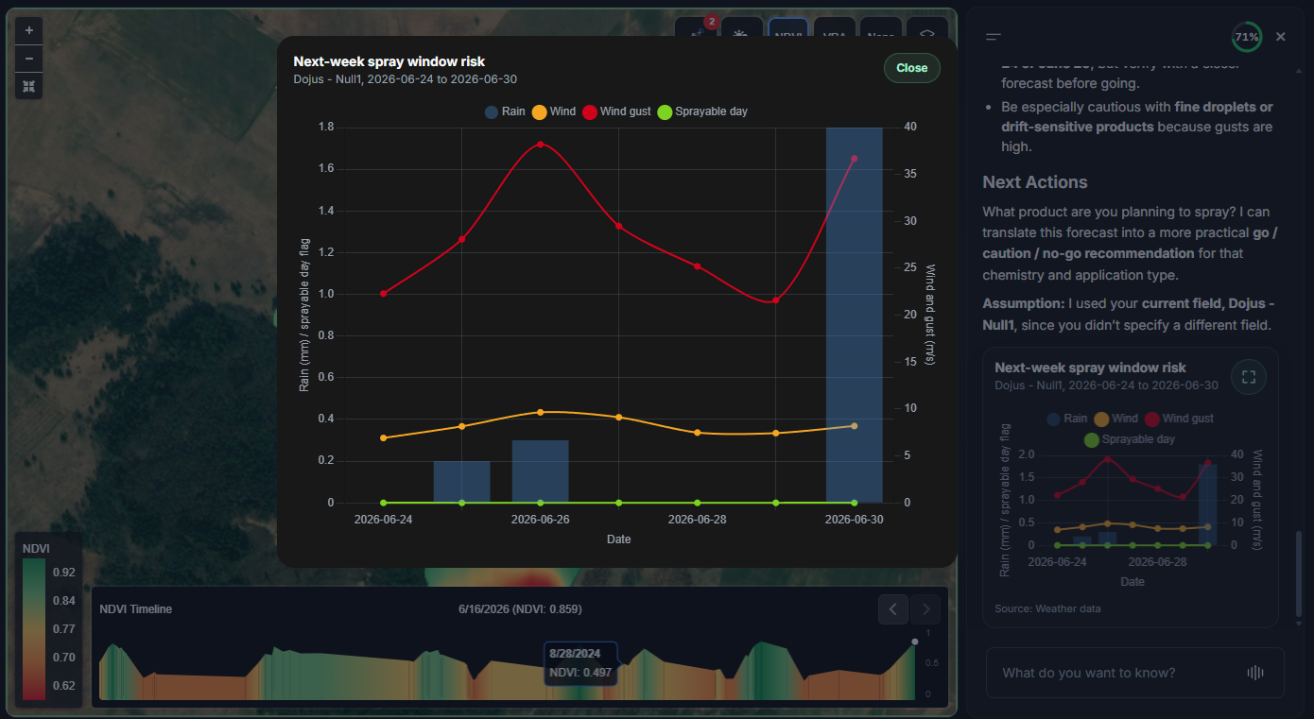Image resolution: width=1314 pixels, height=719 pixels.
Task: Click the 2026-06-25 rain bar
Action: [462, 482]
